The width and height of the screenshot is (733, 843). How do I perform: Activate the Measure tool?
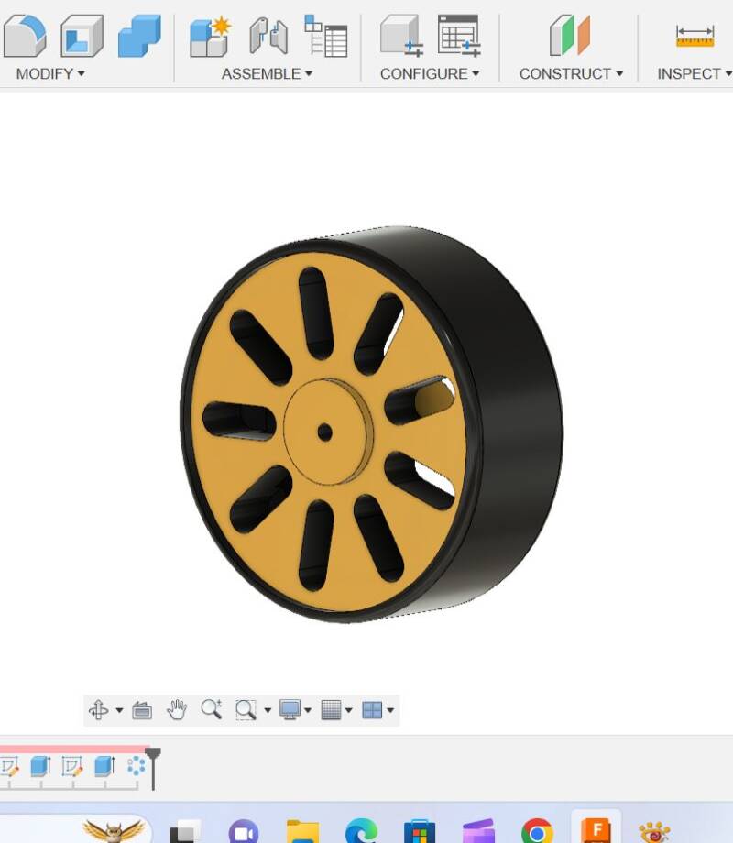pyautogui.click(x=695, y=36)
